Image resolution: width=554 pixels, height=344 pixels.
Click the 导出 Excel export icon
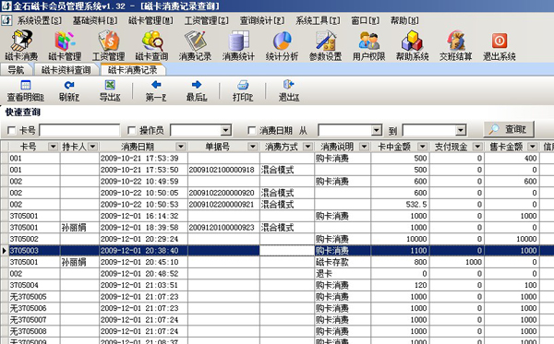110,85
